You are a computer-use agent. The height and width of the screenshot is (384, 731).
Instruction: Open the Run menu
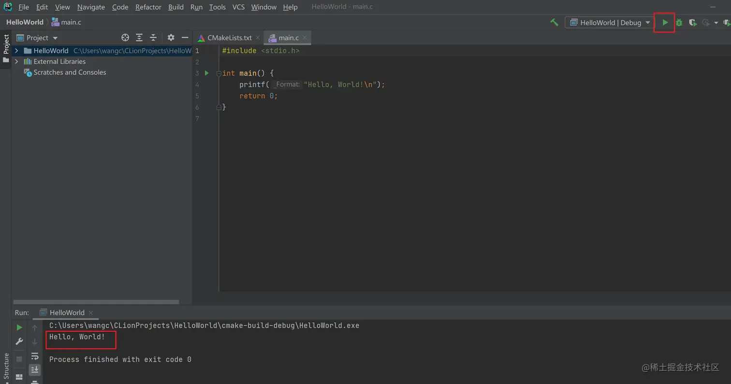tap(196, 7)
